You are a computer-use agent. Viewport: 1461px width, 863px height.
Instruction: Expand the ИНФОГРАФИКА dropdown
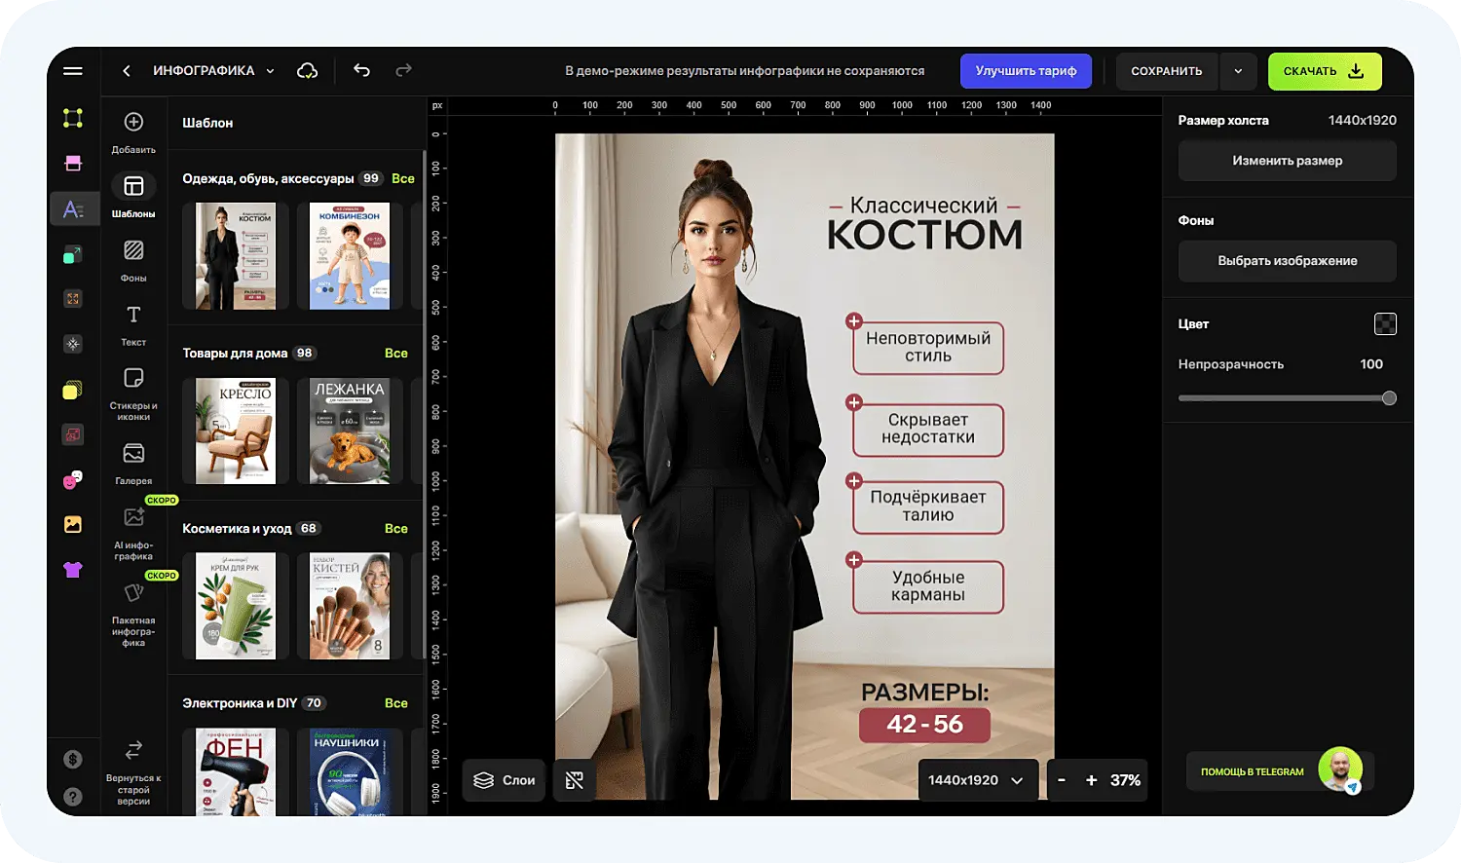click(270, 71)
